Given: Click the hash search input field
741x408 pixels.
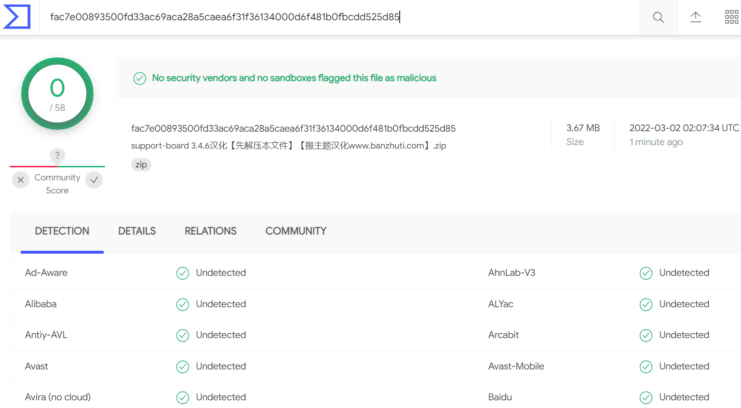Looking at the screenshot, I should click(339, 17).
